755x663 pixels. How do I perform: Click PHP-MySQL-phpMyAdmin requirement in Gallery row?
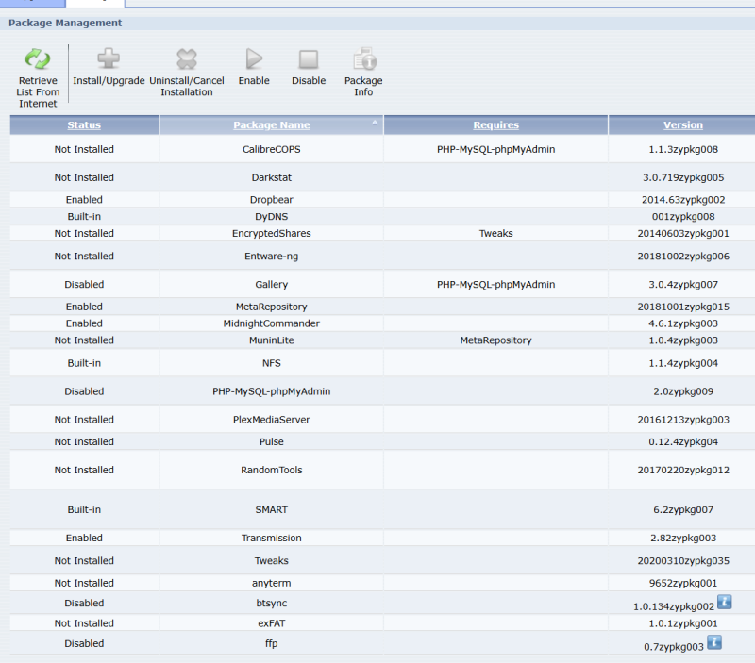(496, 285)
